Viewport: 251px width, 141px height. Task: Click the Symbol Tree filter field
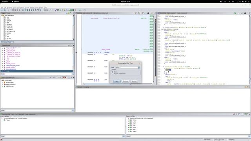click(38, 74)
